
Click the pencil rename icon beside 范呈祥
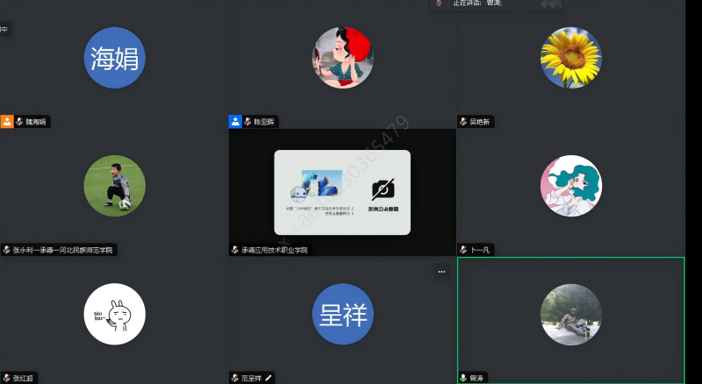[269, 378]
